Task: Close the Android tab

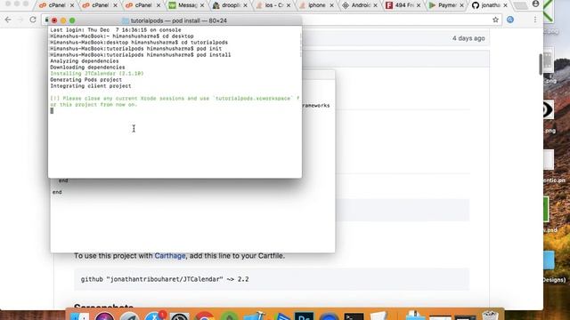Action: (x=375, y=5)
